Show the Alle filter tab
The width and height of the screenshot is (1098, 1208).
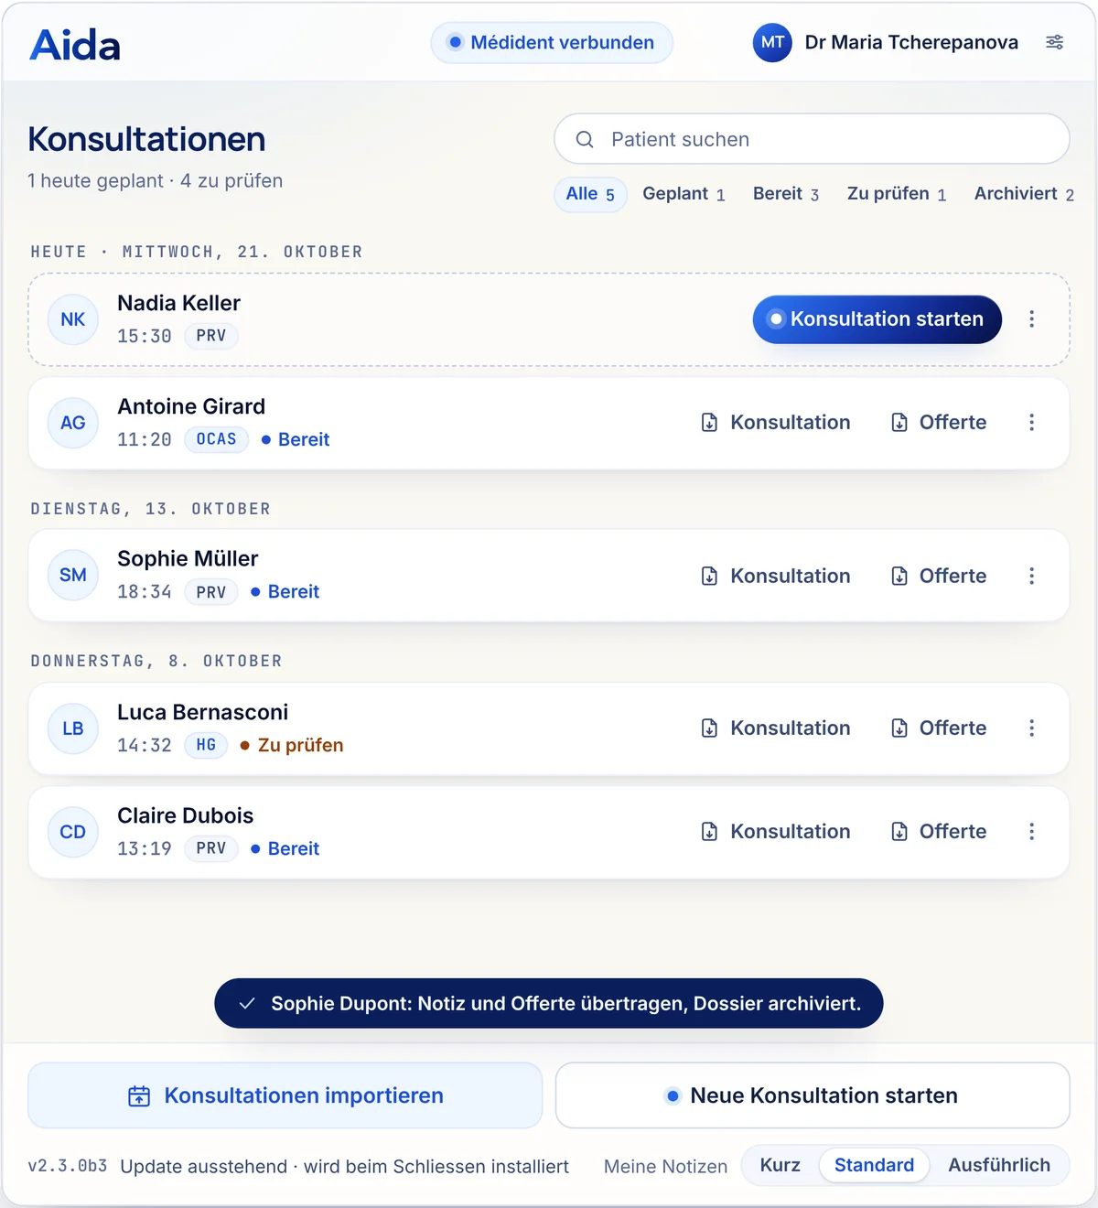(590, 194)
